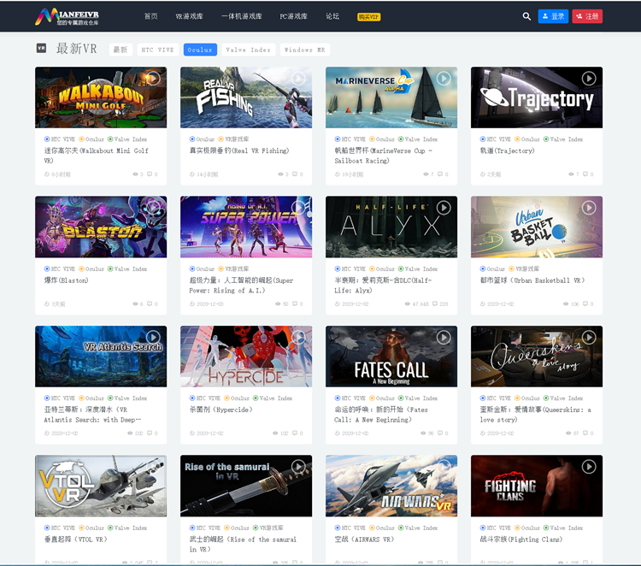This screenshot has height=566, width=641.
Task: Select the HTC VIVE filter tab
Action: coord(158,50)
